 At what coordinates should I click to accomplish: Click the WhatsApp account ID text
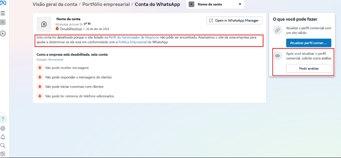[x=73, y=24]
